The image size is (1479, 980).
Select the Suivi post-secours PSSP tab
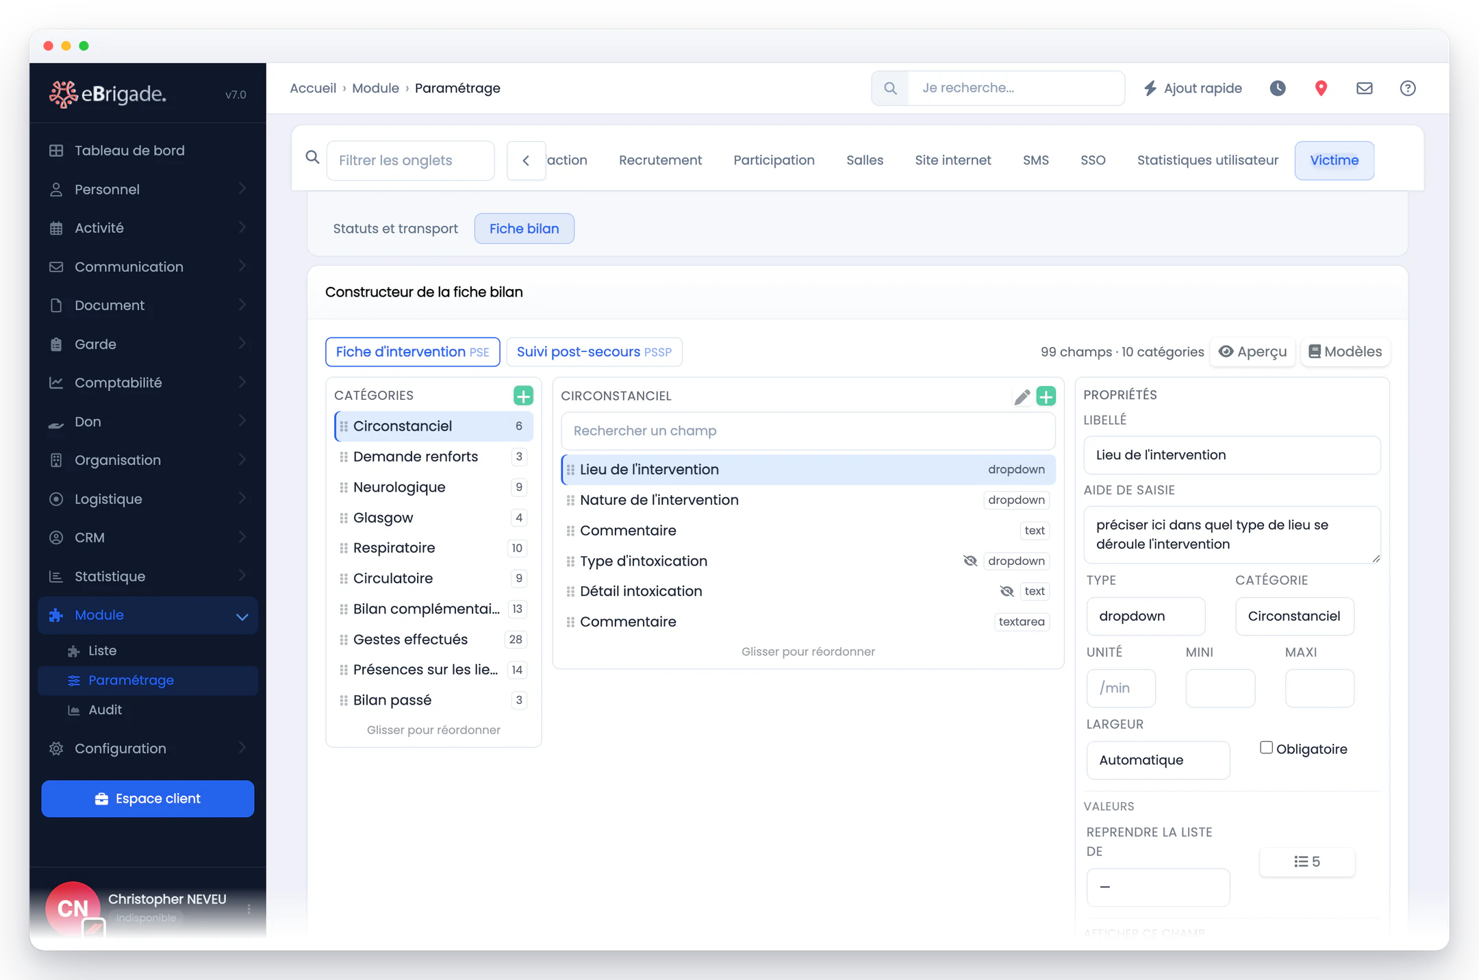(x=594, y=352)
